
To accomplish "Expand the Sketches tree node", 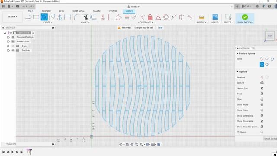I will pyautogui.click(x=8, y=50).
